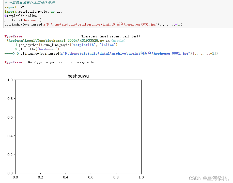Screen dimensions: 233x183
Task: Click inside the empty plot area
Action: click(x=78, y=126)
